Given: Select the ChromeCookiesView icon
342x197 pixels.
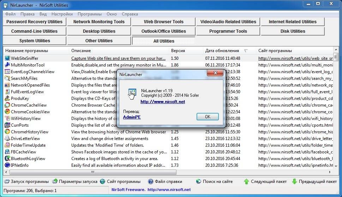Looking at the screenshot, I should (7, 112).
